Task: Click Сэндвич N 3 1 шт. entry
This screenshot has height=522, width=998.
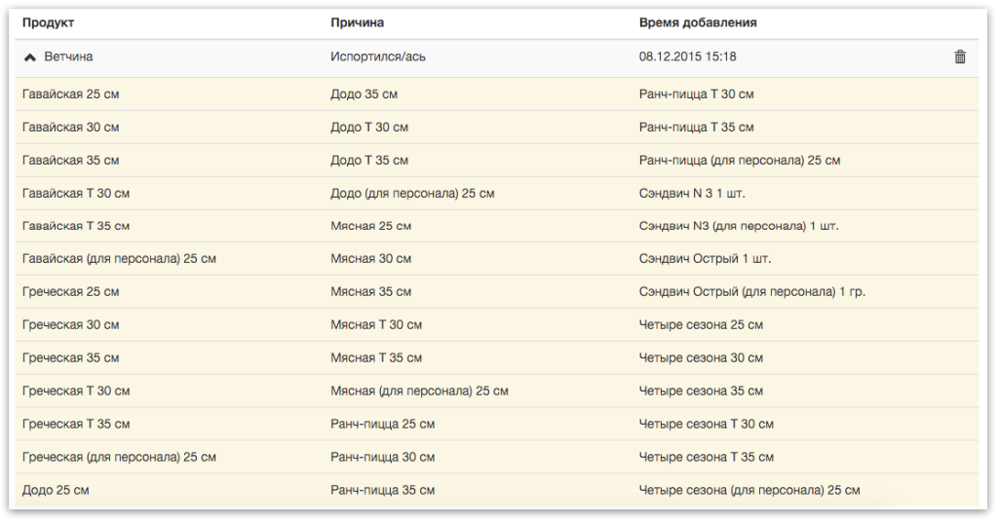Action: coord(692,193)
